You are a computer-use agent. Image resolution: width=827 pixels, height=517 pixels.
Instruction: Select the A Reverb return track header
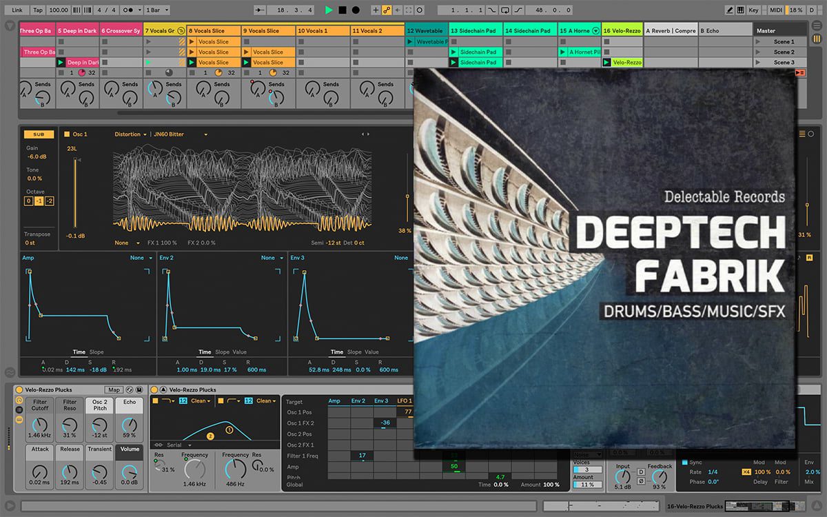pos(671,31)
